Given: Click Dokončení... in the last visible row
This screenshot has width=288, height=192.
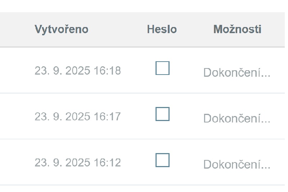Looking at the screenshot, I should 237,164.
